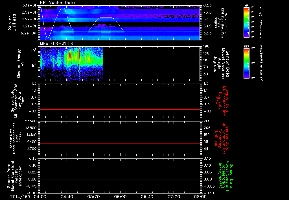Click the "06:00" time tick label
The height and width of the screenshot is (200, 289).
[x=120, y=197]
